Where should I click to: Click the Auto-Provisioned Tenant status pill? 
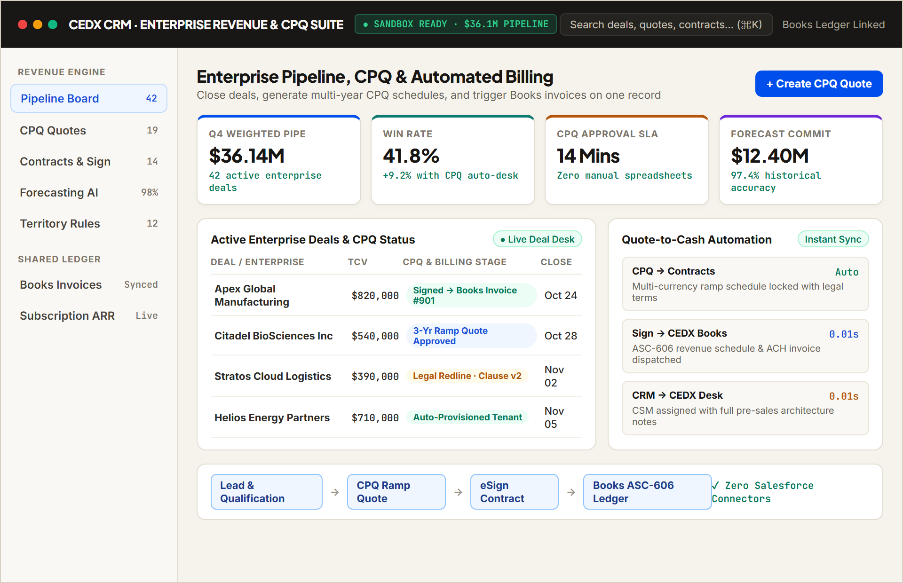pos(467,417)
